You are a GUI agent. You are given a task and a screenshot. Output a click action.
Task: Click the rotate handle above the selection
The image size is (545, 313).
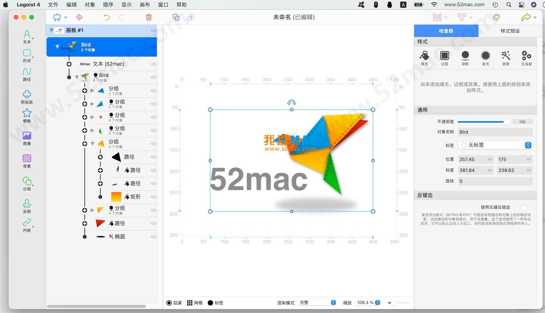click(292, 102)
